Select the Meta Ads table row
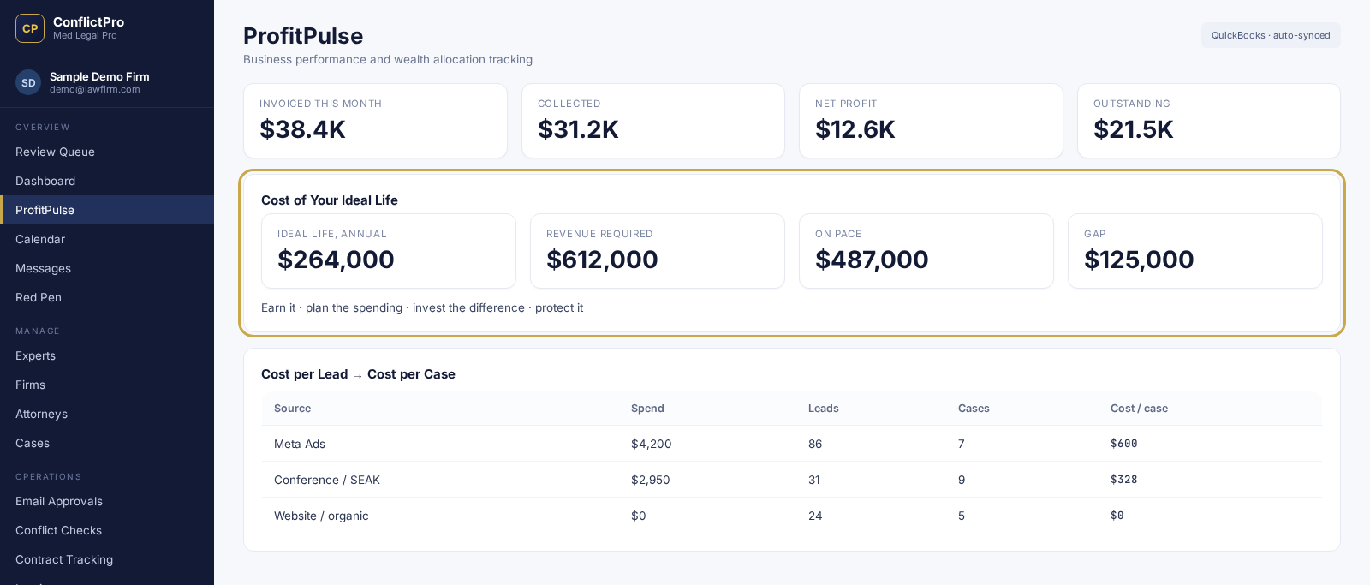The image size is (1370, 585). (x=792, y=444)
